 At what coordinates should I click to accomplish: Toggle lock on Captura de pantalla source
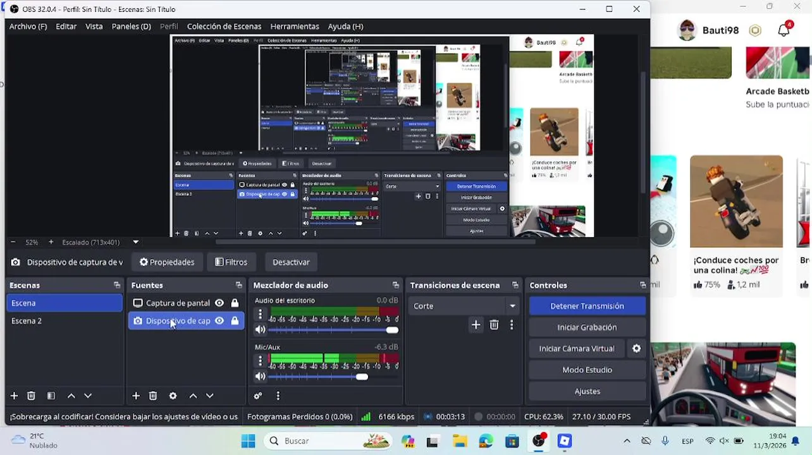[235, 303]
